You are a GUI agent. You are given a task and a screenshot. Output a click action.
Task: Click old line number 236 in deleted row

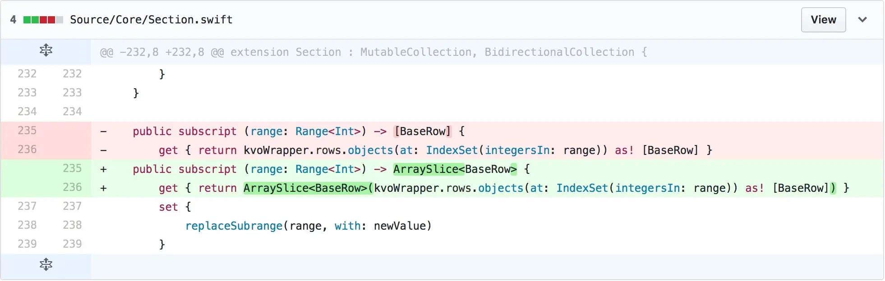coord(27,150)
